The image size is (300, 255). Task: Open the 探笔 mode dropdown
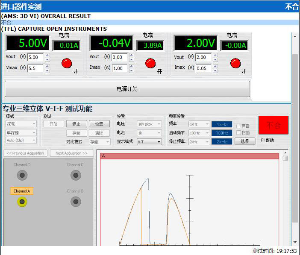click(21, 124)
